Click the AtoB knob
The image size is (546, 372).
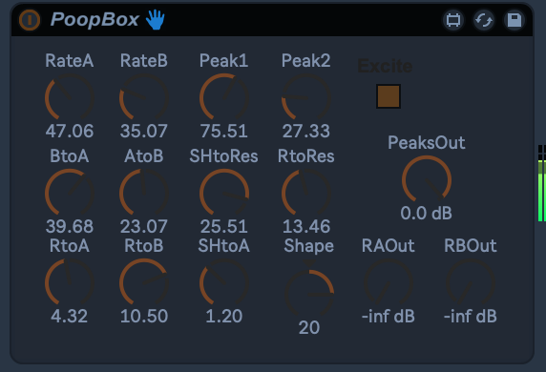144,193
